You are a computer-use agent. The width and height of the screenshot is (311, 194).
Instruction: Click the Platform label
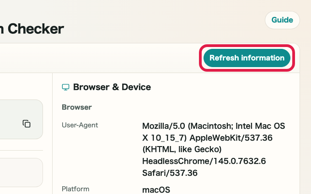tap(75, 189)
